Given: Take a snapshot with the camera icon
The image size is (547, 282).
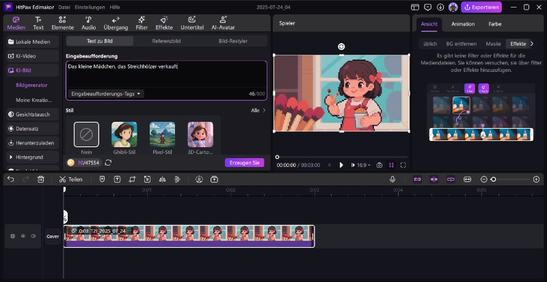Looking at the screenshot, I should point(379,165).
